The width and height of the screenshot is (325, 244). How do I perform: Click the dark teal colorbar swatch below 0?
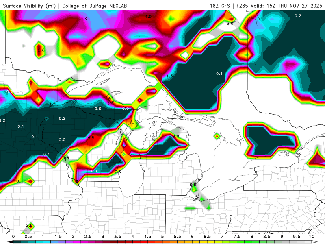tap(17, 242)
